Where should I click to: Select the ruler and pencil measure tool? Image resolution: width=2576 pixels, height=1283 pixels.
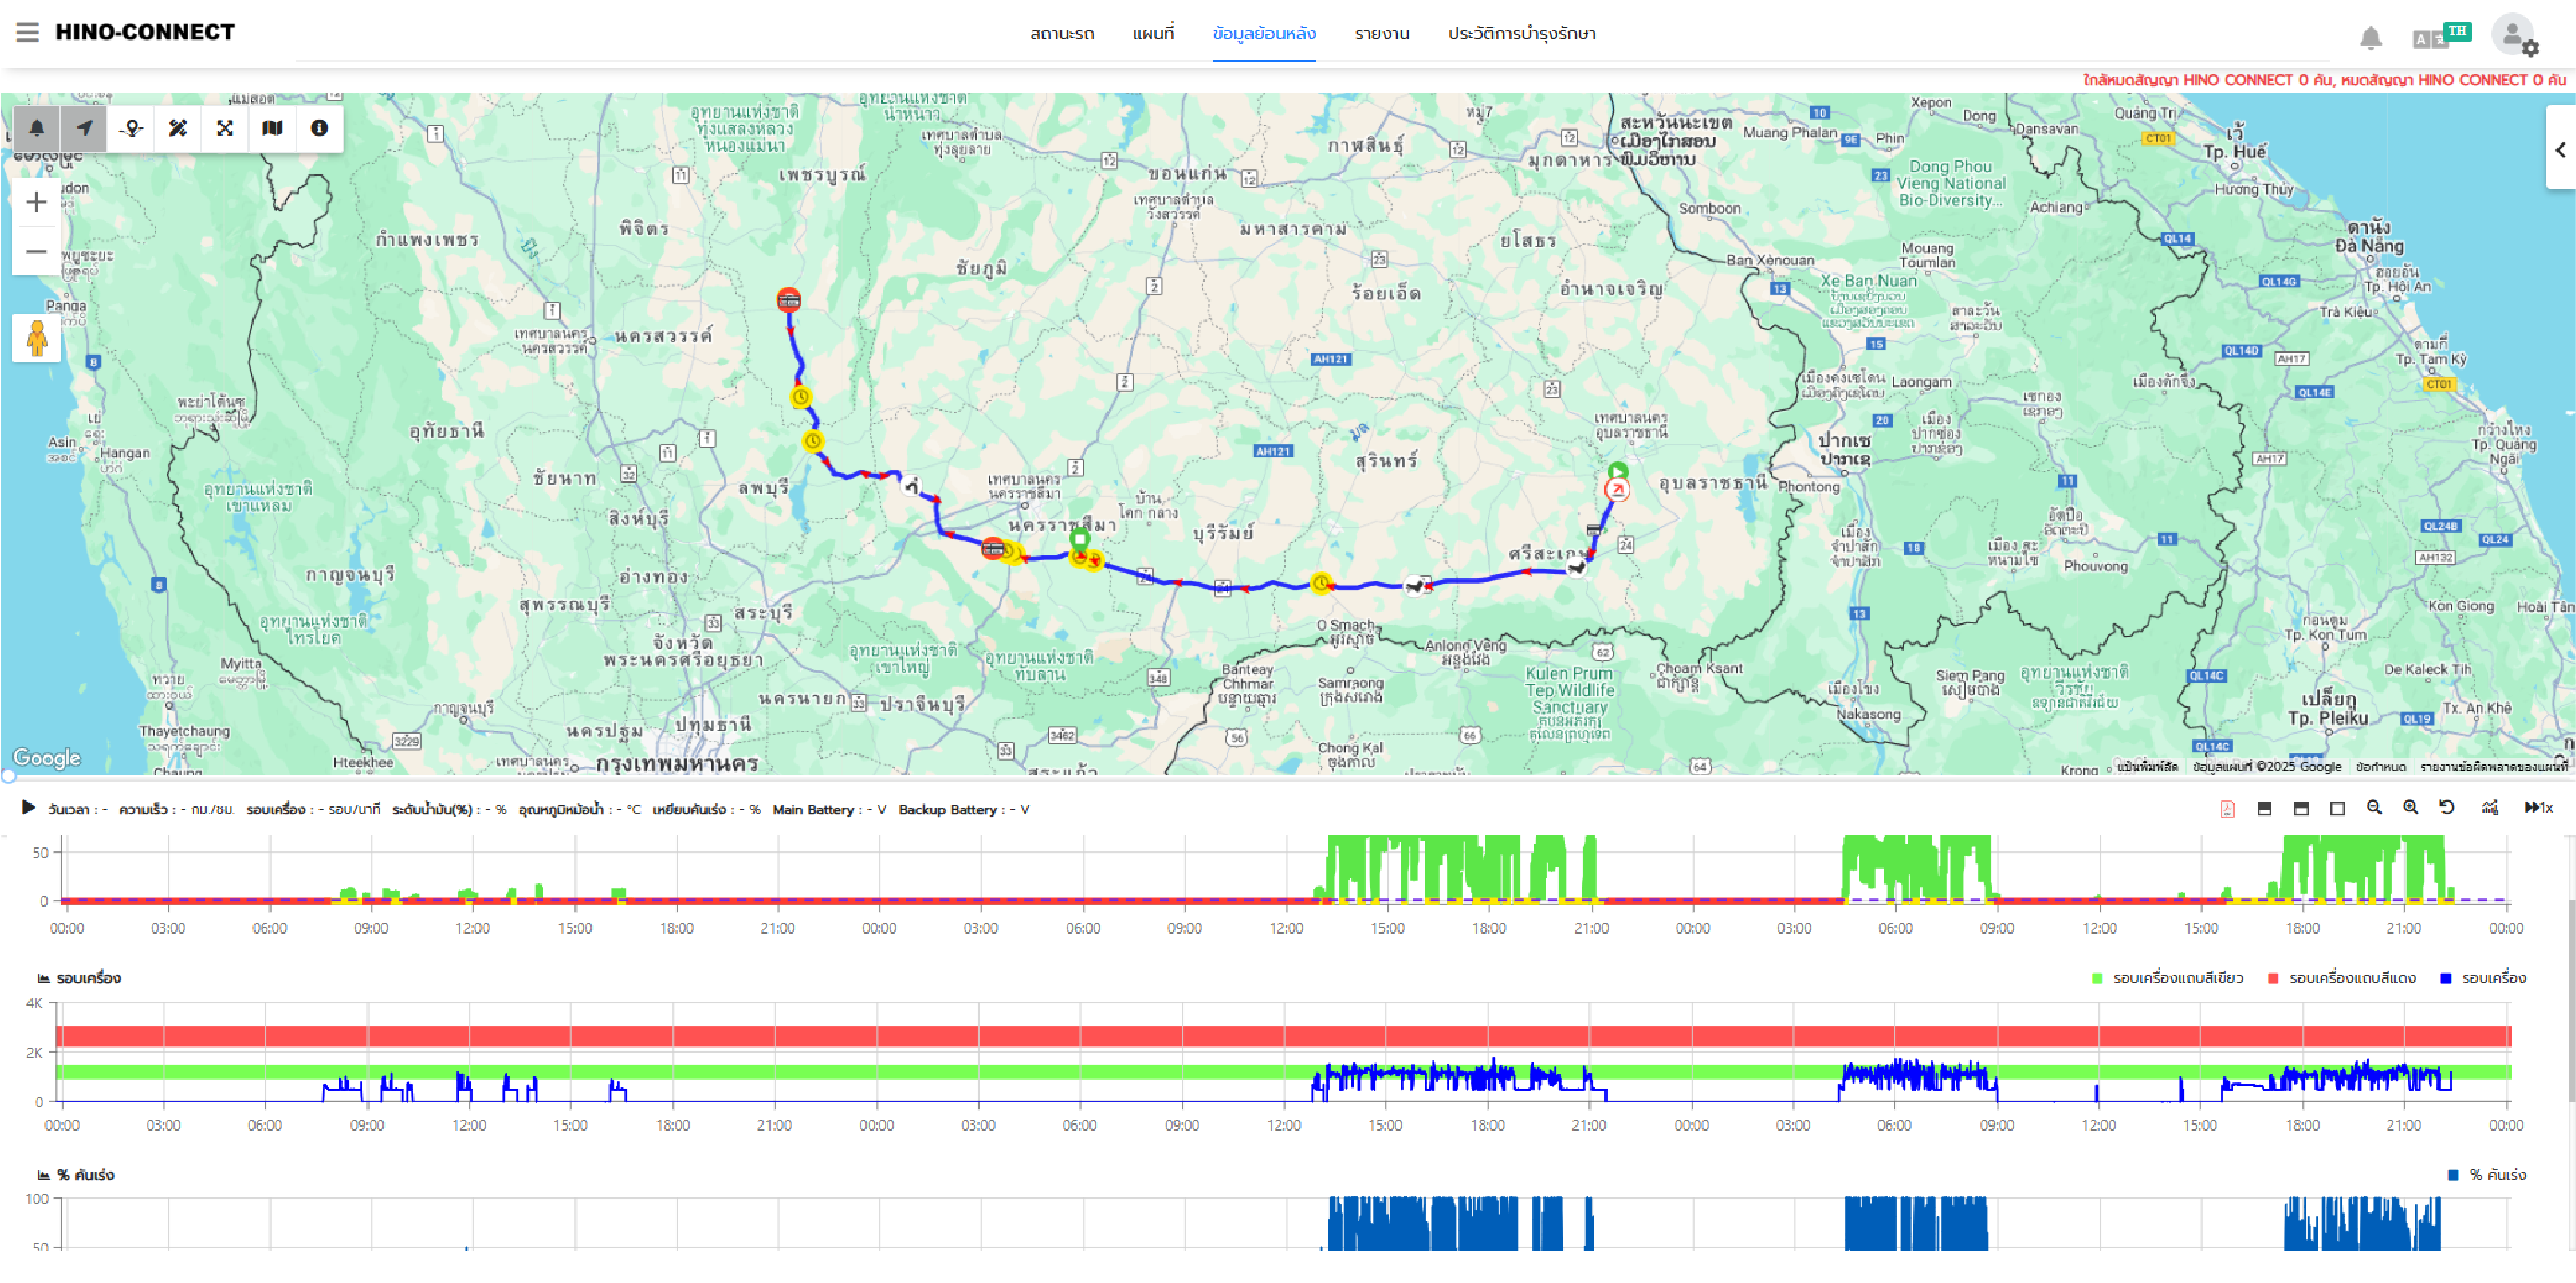coord(178,128)
